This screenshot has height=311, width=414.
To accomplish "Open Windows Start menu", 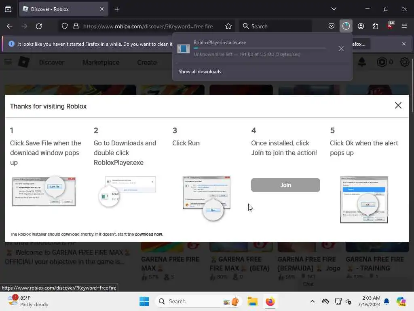I will [x=144, y=301].
